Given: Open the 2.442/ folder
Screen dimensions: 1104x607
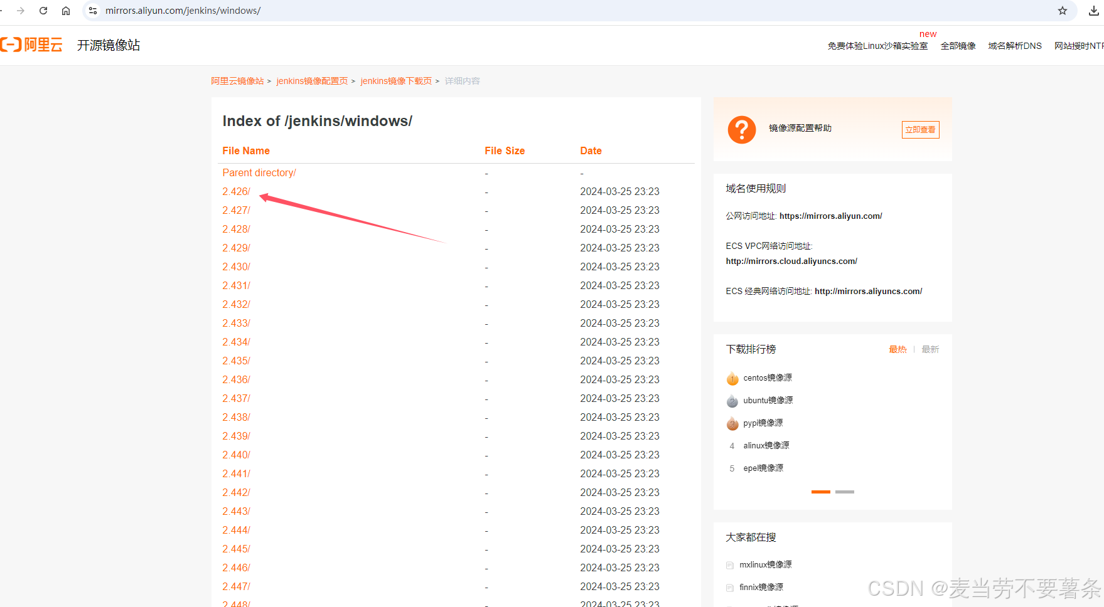Looking at the screenshot, I should click(236, 492).
